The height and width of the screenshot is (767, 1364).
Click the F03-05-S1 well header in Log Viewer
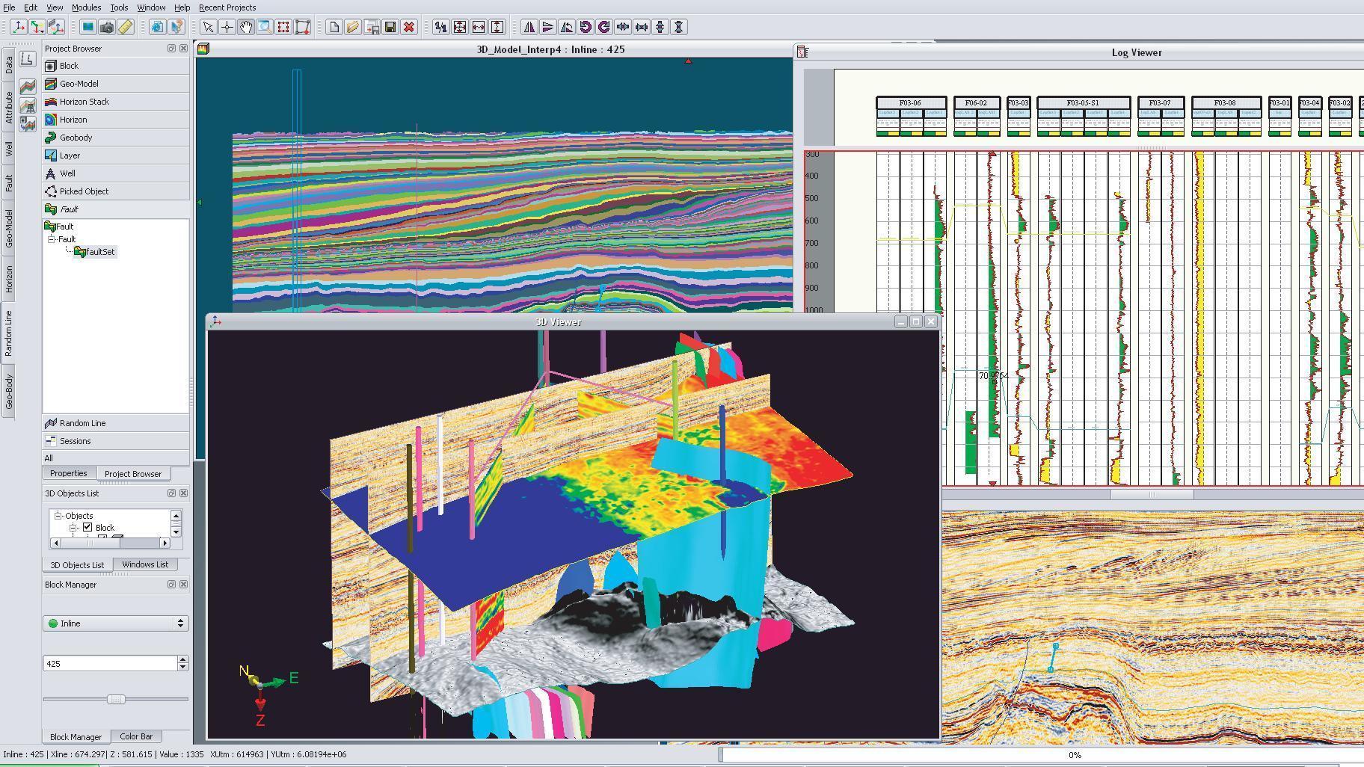(1083, 102)
